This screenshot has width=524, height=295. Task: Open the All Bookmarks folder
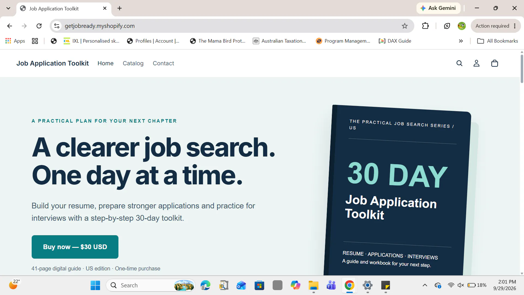(498, 41)
